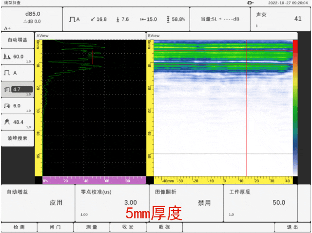This screenshot has height=233, width=312.
Task: Select the AView panel title
Action: 42,36
